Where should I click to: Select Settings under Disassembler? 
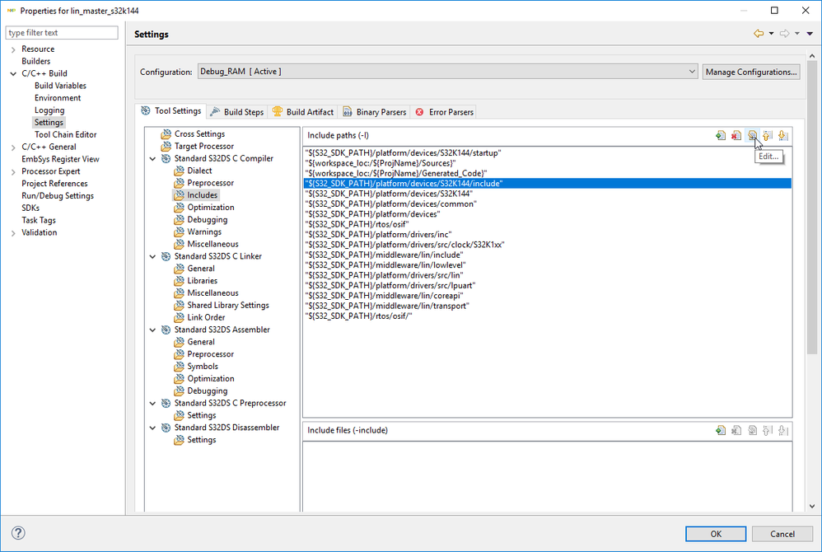click(x=201, y=440)
